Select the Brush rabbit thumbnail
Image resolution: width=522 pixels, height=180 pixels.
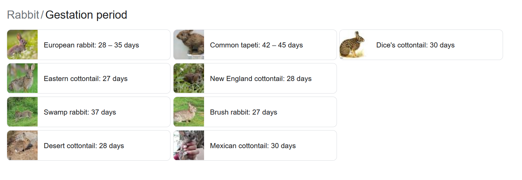[189, 112]
